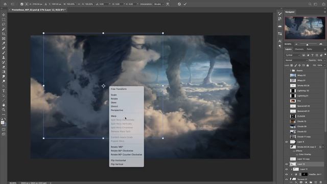Open the Navigator panel menu

point(325,12)
